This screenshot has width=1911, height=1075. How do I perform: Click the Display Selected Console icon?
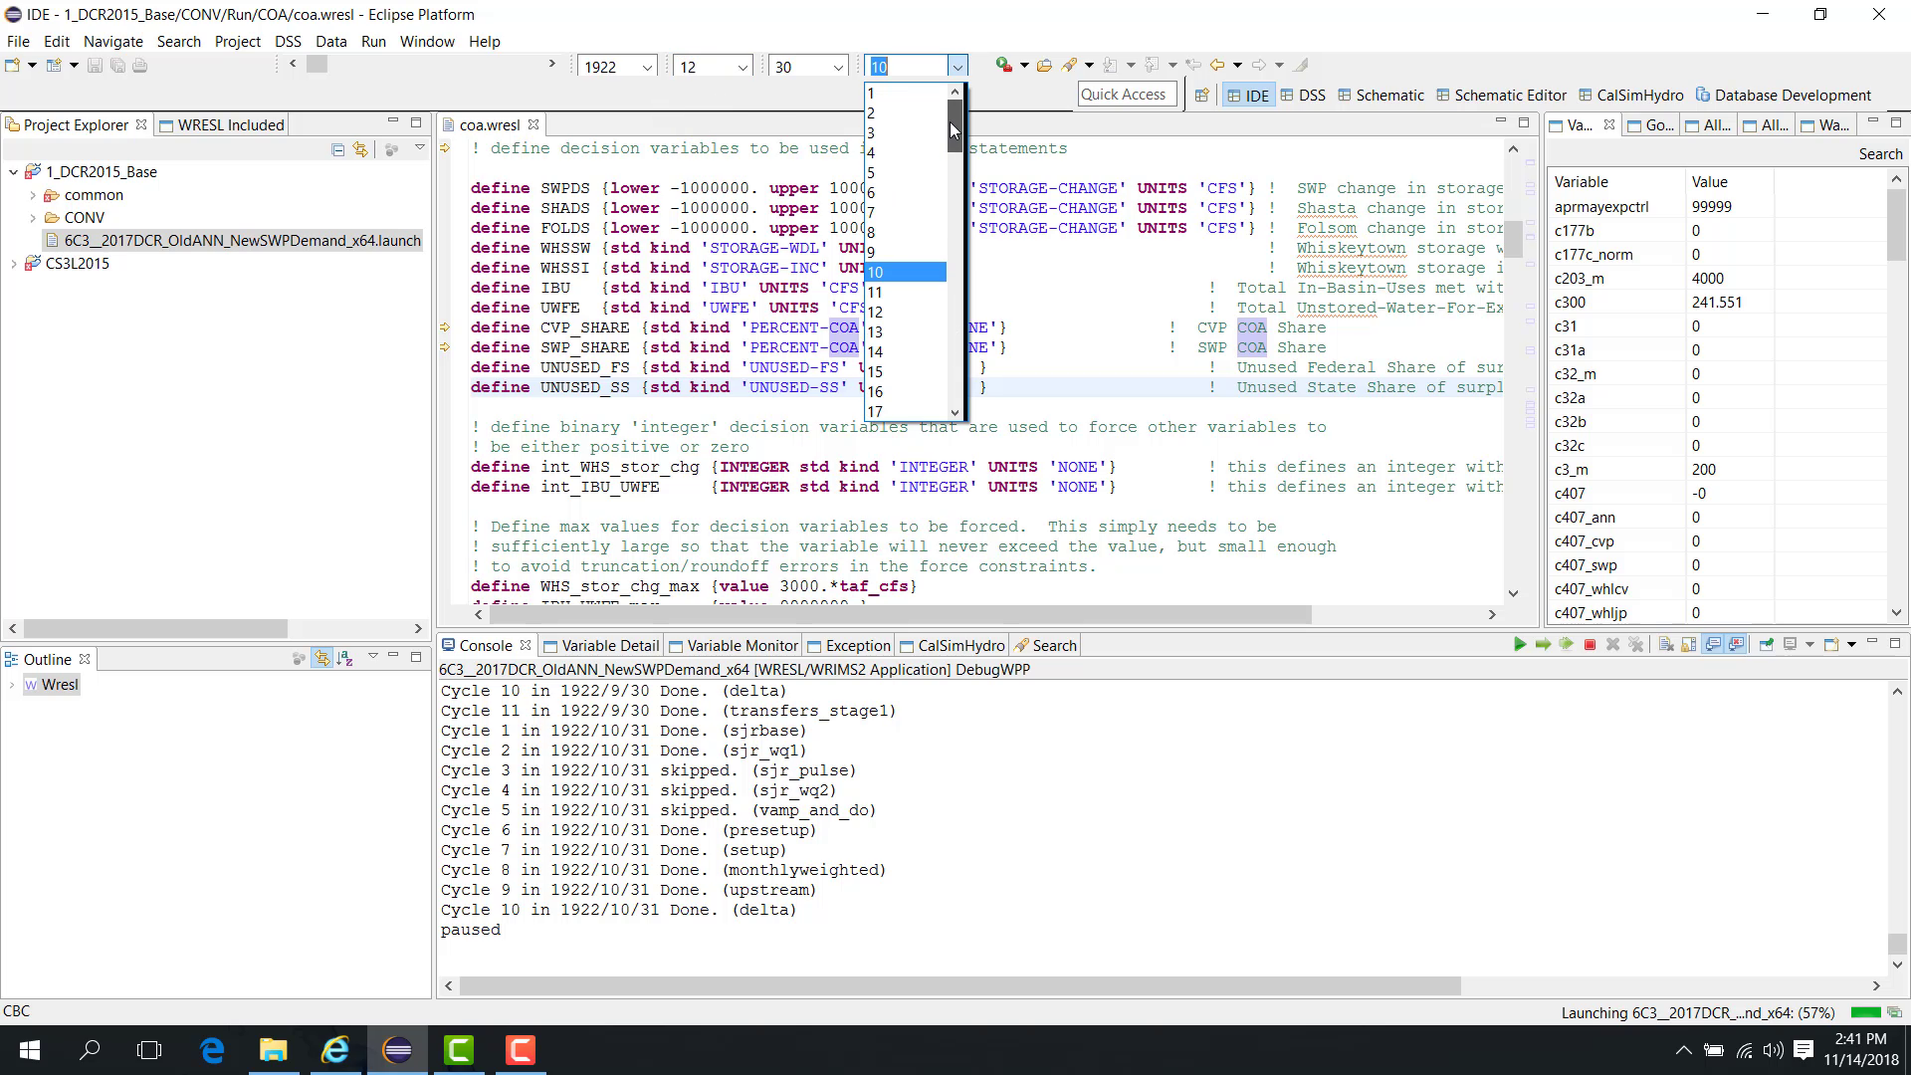[x=1791, y=645]
